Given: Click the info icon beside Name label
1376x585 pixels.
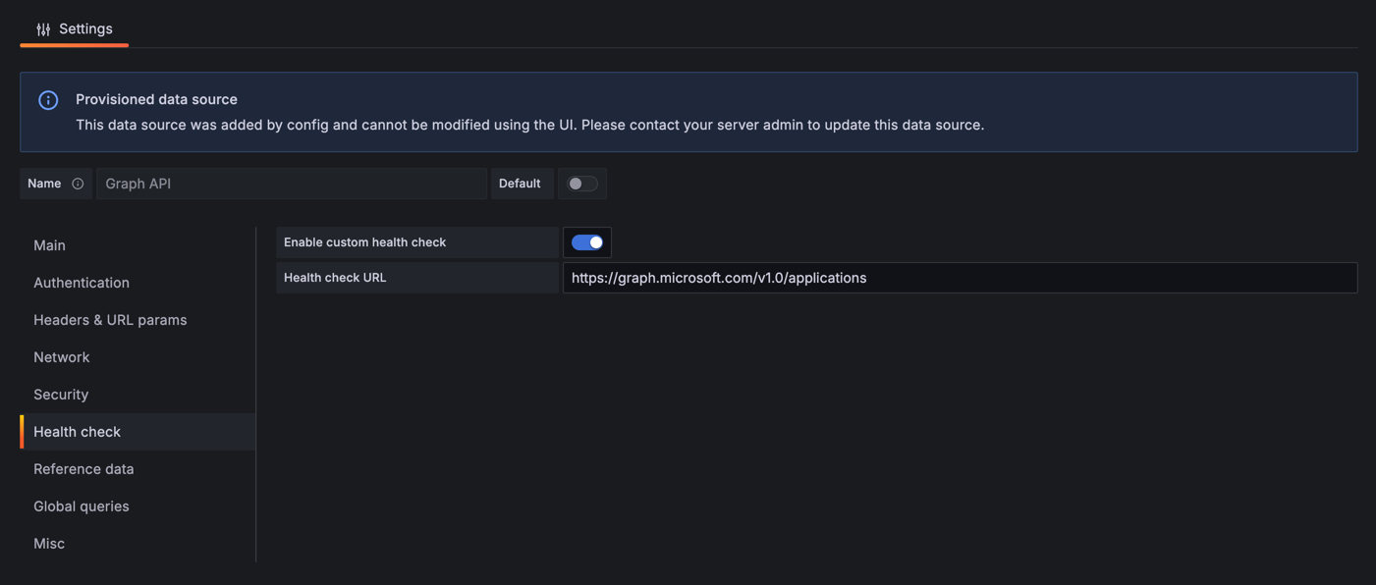Looking at the screenshot, I should click(x=78, y=184).
